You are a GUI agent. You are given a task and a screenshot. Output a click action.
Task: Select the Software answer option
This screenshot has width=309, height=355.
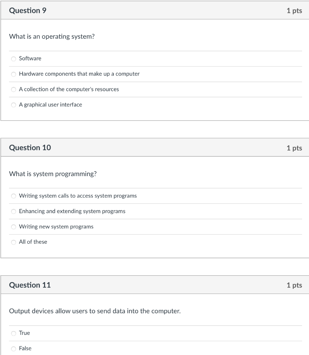pos(13,59)
